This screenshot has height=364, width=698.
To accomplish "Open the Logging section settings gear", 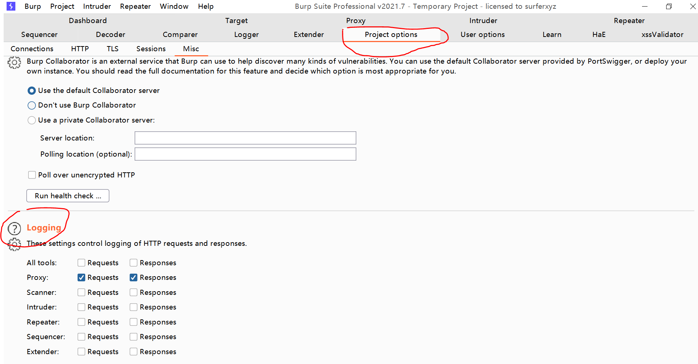I will pyautogui.click(x=14, y=244).
